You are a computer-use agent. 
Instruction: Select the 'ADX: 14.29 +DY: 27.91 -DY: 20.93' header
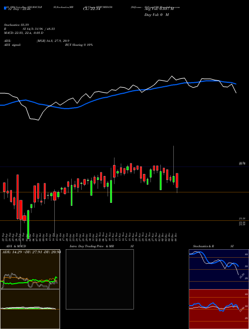pyautogui.click(x=31, y=252)
